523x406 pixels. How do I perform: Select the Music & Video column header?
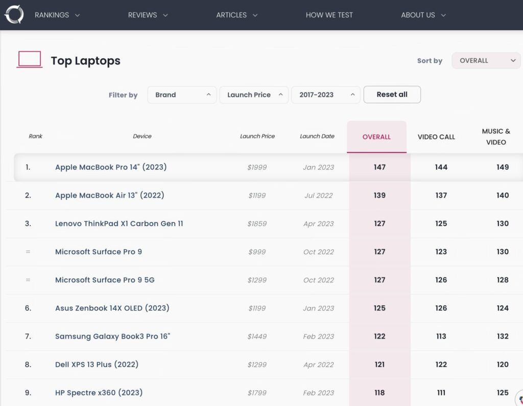(495, 137)
